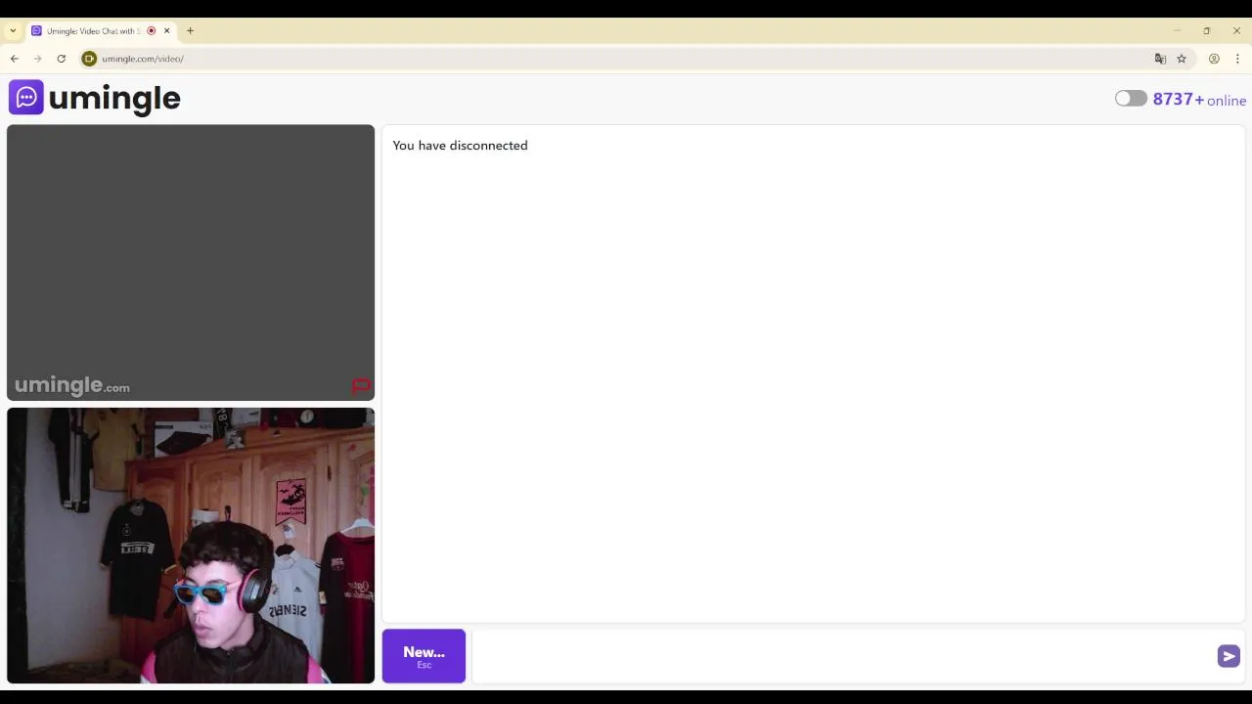Click the Umingle logo in header
This screenshot has width=1252, height=704.
[95, 98]
